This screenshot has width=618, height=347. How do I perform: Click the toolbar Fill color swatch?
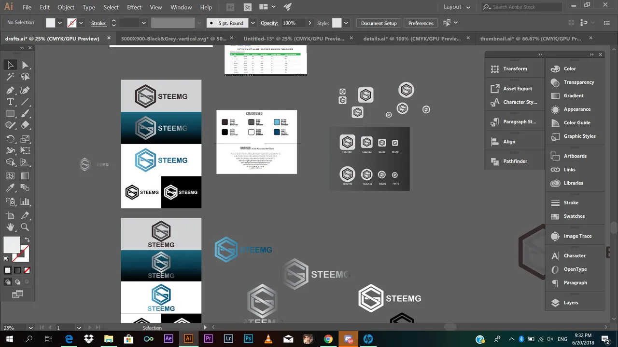click(12, 245)
